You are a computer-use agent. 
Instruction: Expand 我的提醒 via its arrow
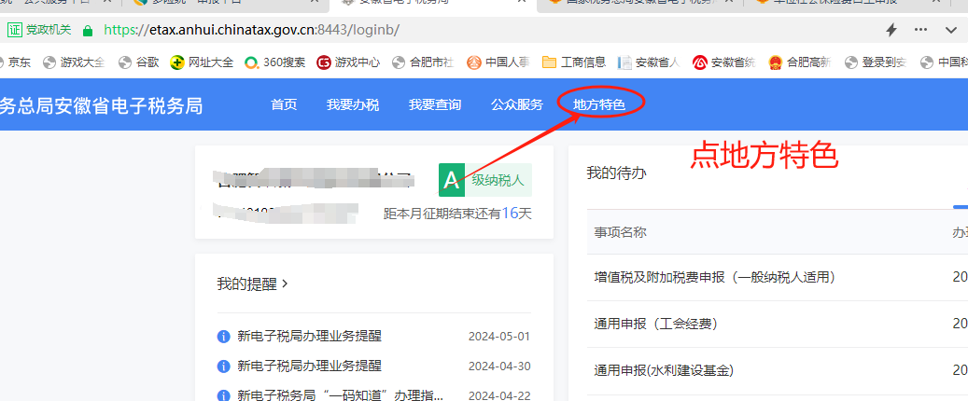point(285,283)
